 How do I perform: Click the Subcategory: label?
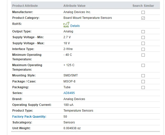click(22, 122)
